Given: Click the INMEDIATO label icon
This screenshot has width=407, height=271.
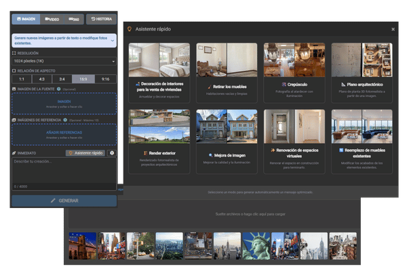Looking at the screenshot, I should tap(14, 153).
